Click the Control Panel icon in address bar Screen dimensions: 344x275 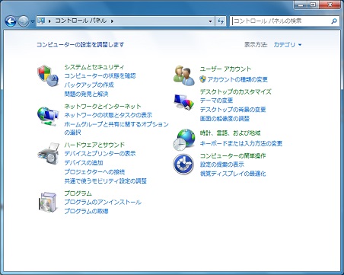point(41,21)
